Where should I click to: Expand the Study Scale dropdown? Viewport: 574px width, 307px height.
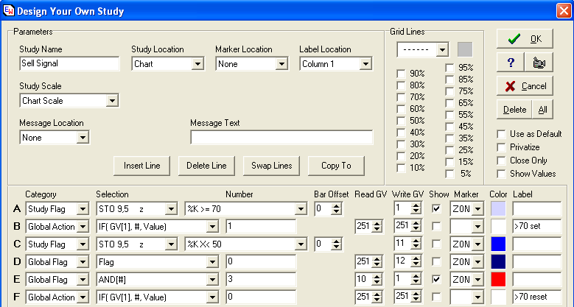pyautogui.click(x=112, y=101)
